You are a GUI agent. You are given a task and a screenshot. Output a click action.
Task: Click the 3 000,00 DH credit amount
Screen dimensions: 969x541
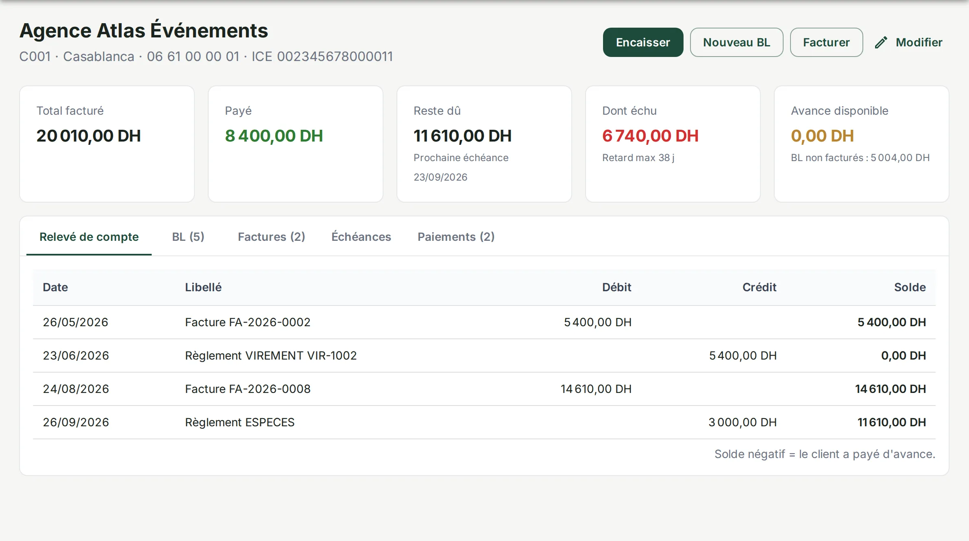743,422
